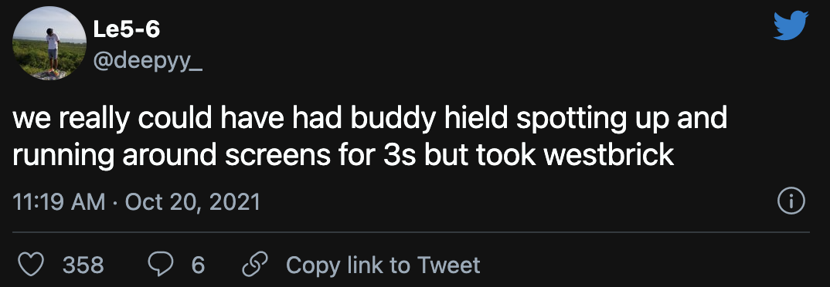Like the tweet with the heart icon
830x287 pixels.
(x=30, y=265)
